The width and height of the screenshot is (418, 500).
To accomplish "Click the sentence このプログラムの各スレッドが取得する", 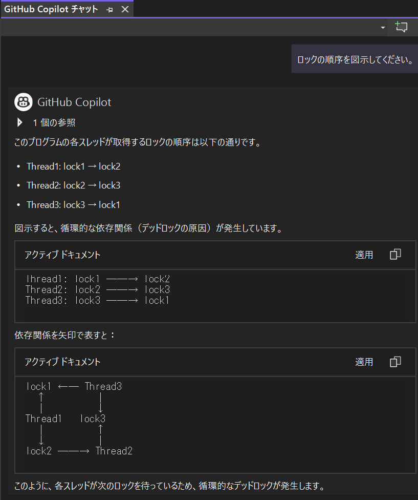I will coord(138,142).
